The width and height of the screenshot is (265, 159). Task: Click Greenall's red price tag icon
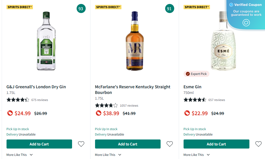(10, 113)
